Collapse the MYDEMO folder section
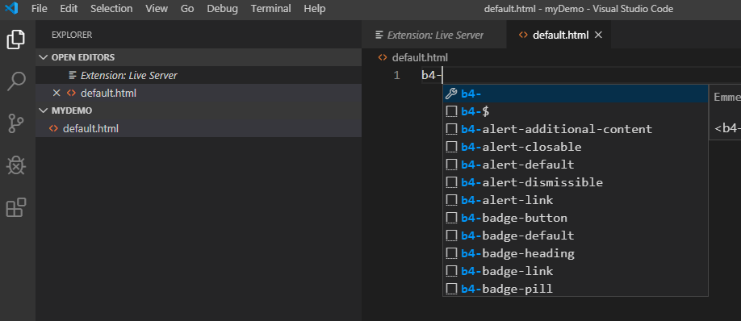This screenshot has height=321, width=741. pyautogui.click(x=44, y=110)
